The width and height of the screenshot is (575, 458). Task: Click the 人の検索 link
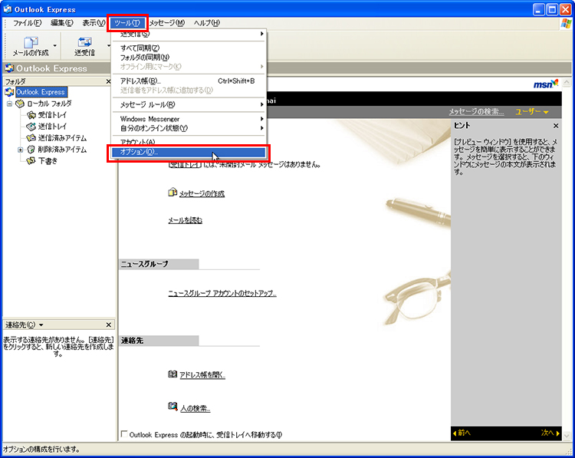click(x=195, y=408)
